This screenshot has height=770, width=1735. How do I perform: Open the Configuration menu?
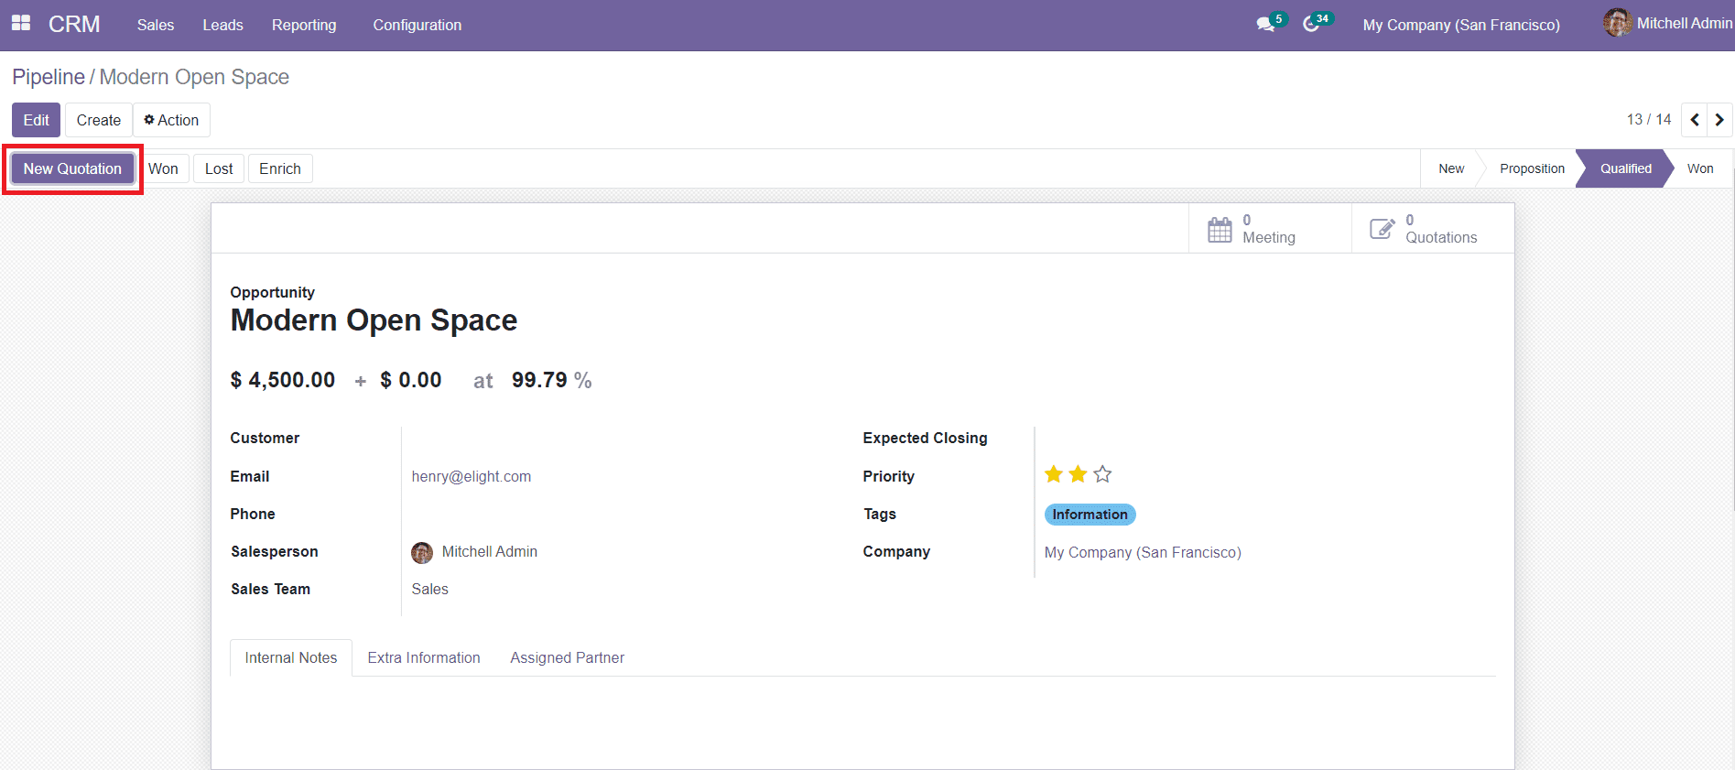[x=417, y=25]
